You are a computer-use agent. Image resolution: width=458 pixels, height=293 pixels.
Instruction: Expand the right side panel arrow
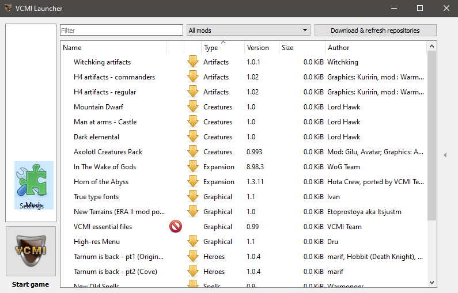tap(445, 155)
